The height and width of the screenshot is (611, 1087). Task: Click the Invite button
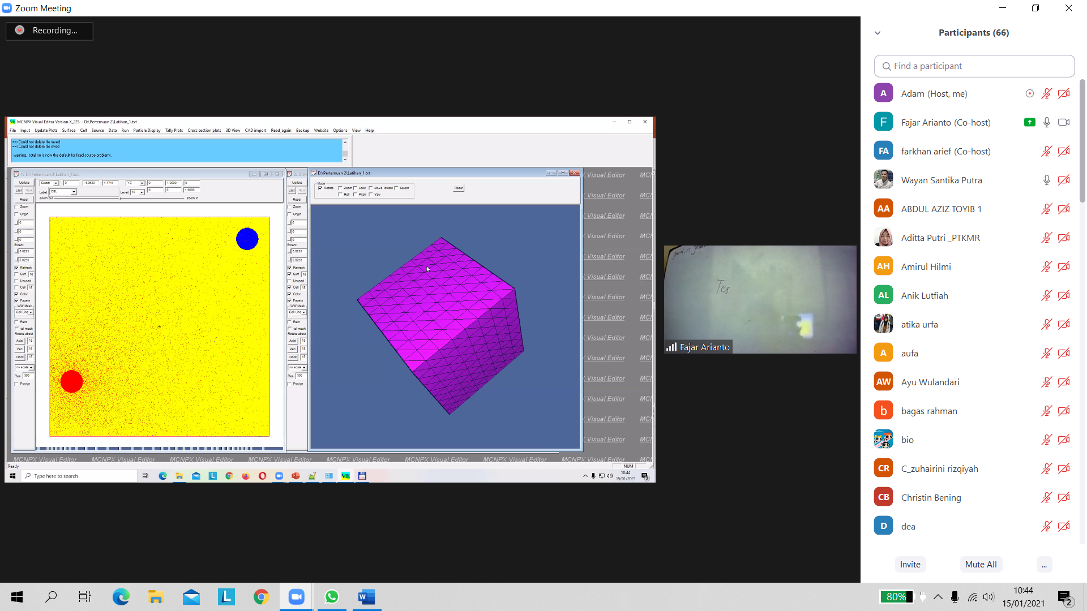[910, 565]
